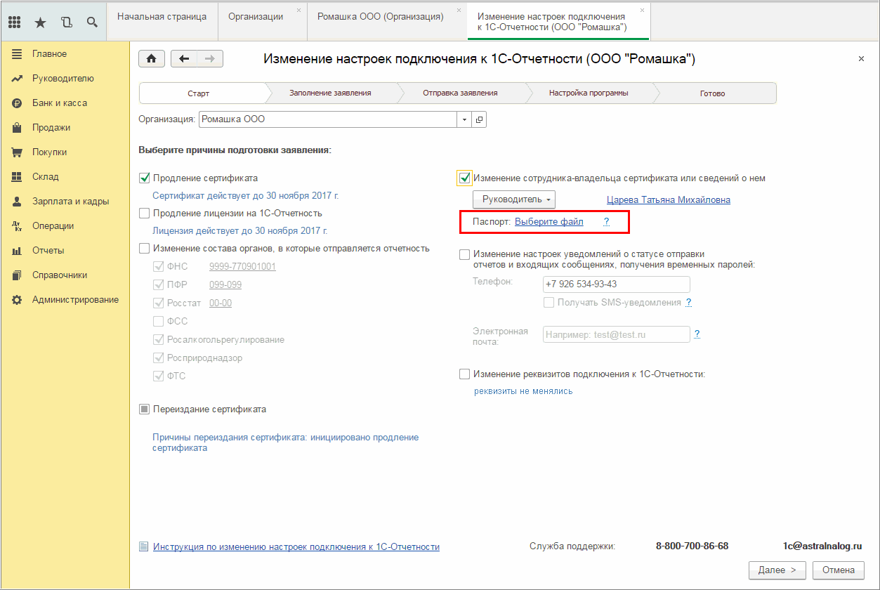880x590 pixels.
Task: Click the Электронная почта input field
Action: pyautogui.click(x=617, y=334)
